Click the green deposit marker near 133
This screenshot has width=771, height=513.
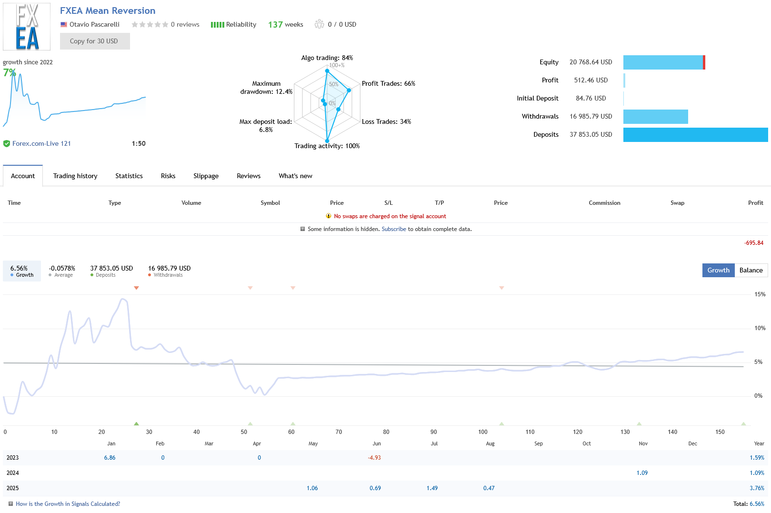[639, 423]
